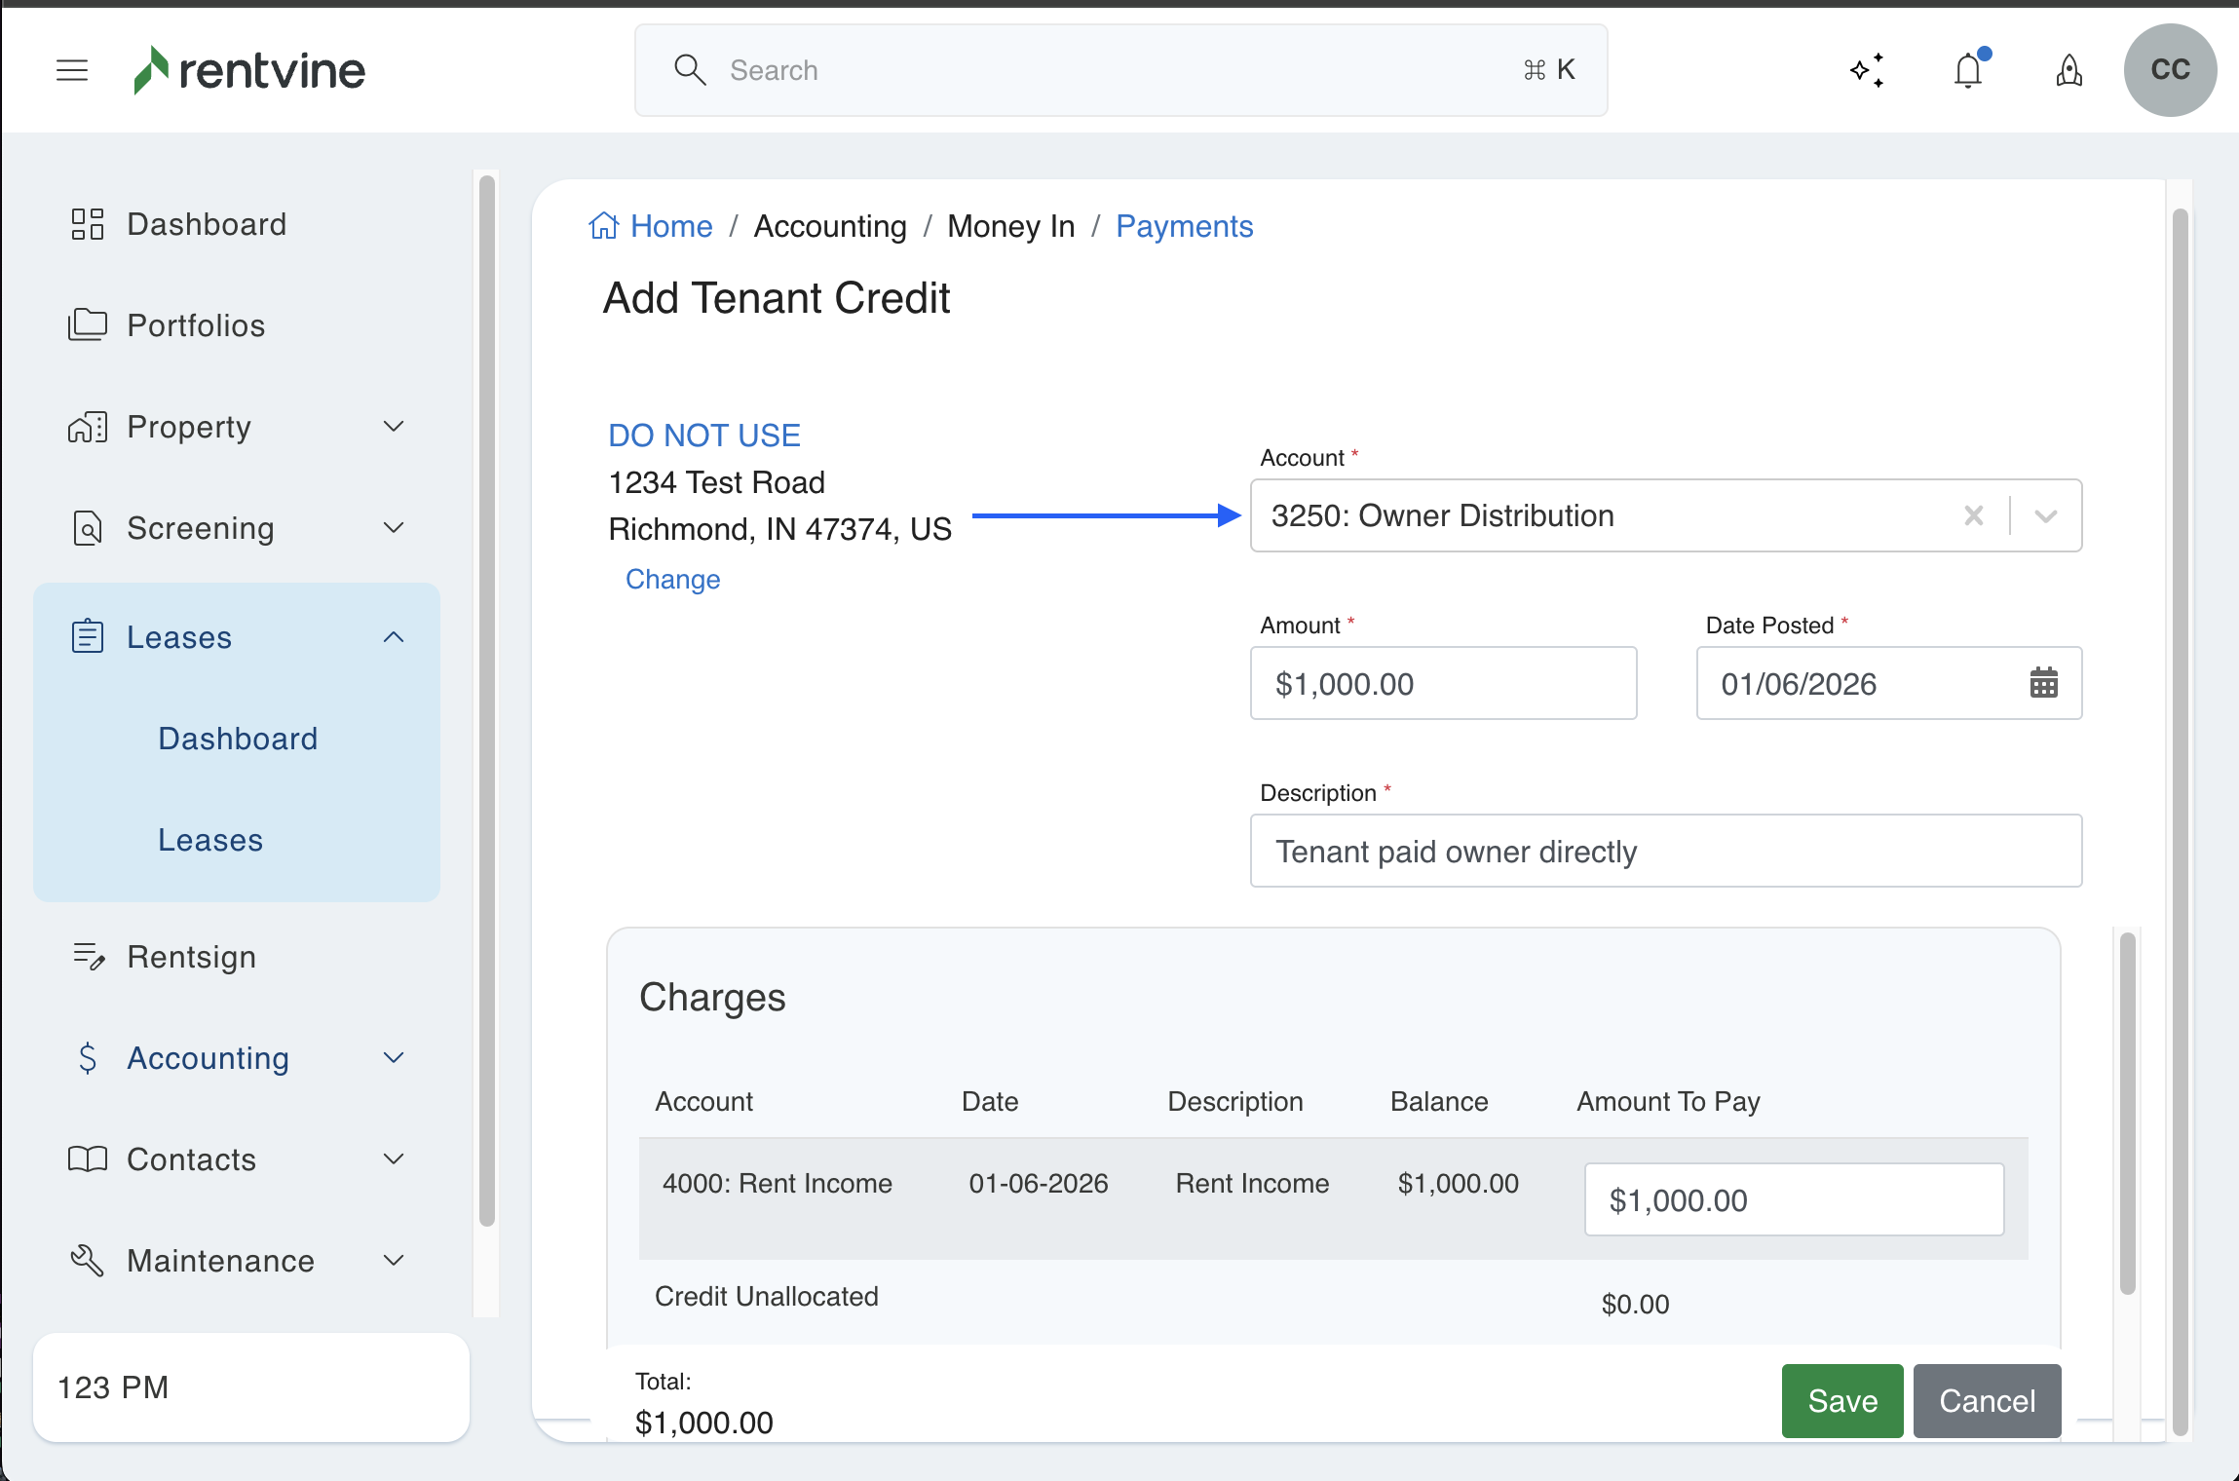
Task: Click the Change link under address
Action: click(672, 579)
